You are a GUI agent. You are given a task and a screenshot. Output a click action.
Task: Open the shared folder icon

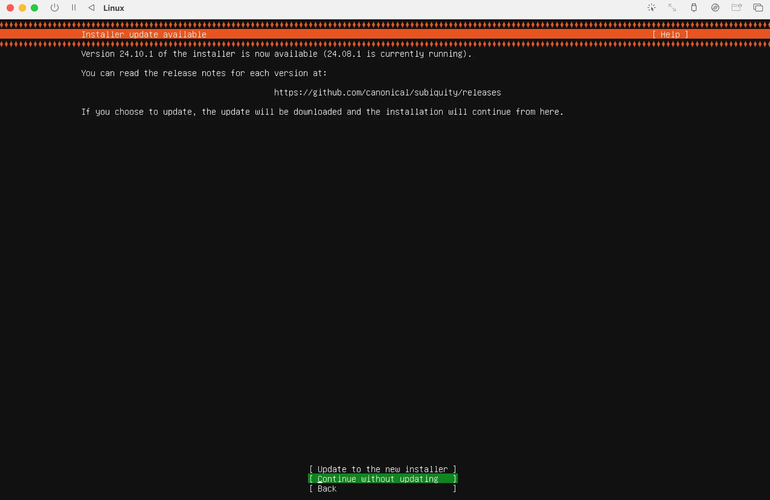point(737,8)
